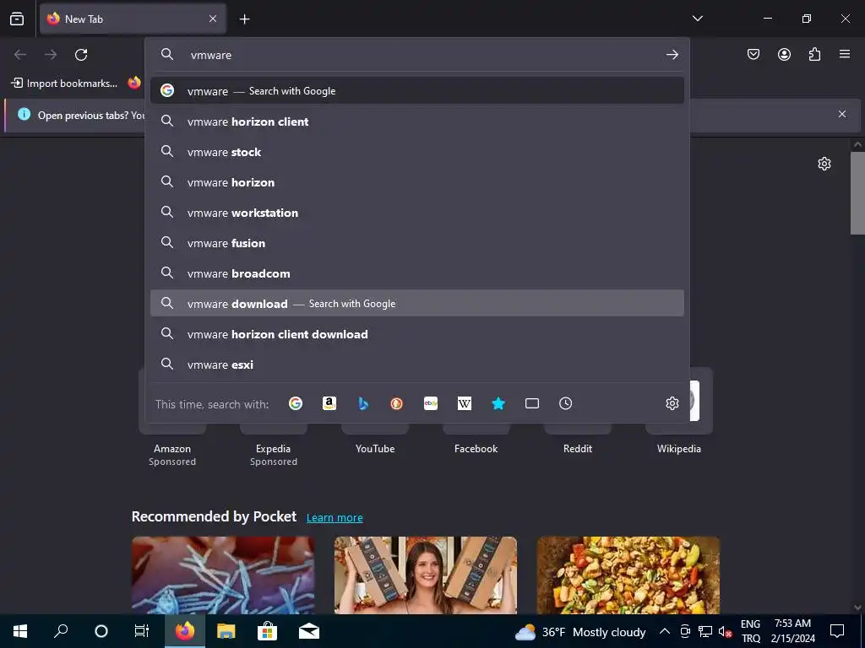The width and height of the screenshot is (865, 648).
Task: Choose vmware esxi suggestion
Action: point(417,364)
